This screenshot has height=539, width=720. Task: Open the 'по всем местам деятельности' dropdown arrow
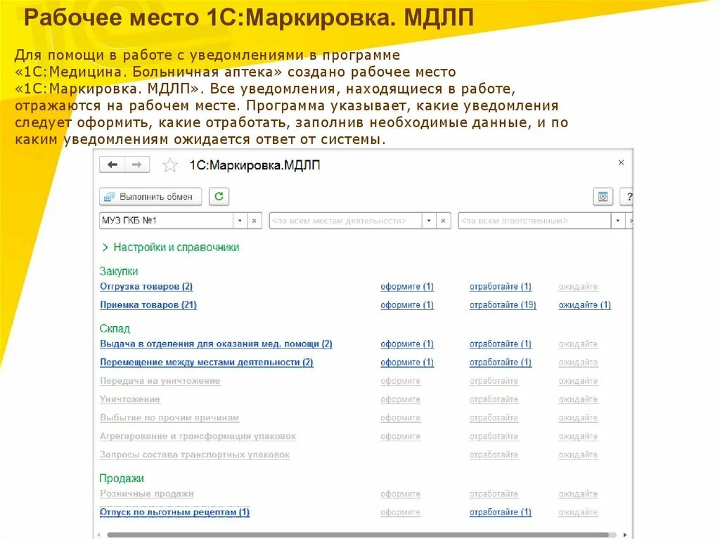click(428, 221)
